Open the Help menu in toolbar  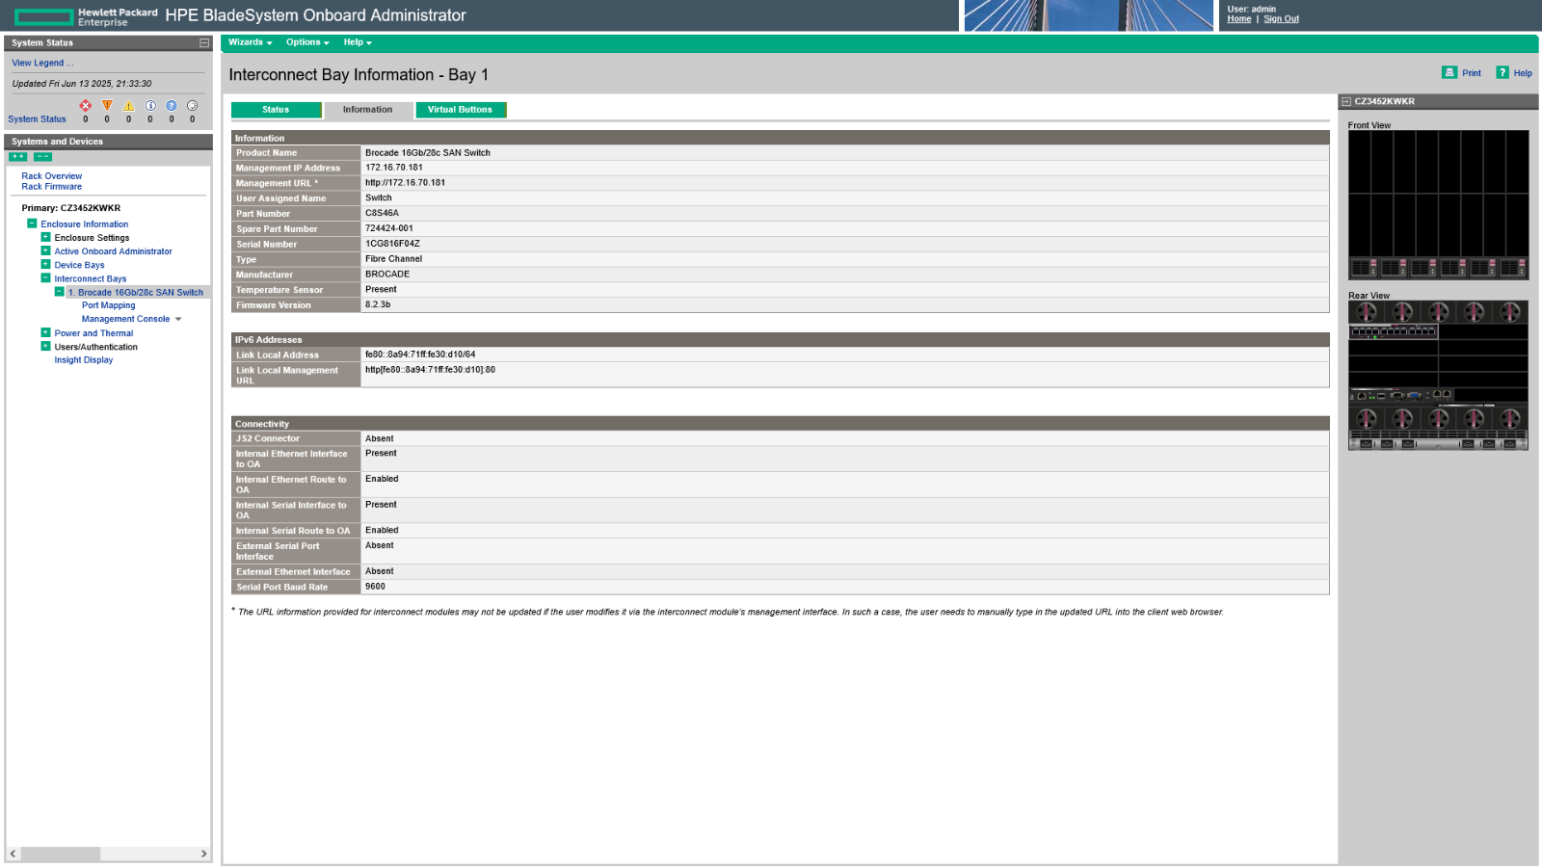358,42
